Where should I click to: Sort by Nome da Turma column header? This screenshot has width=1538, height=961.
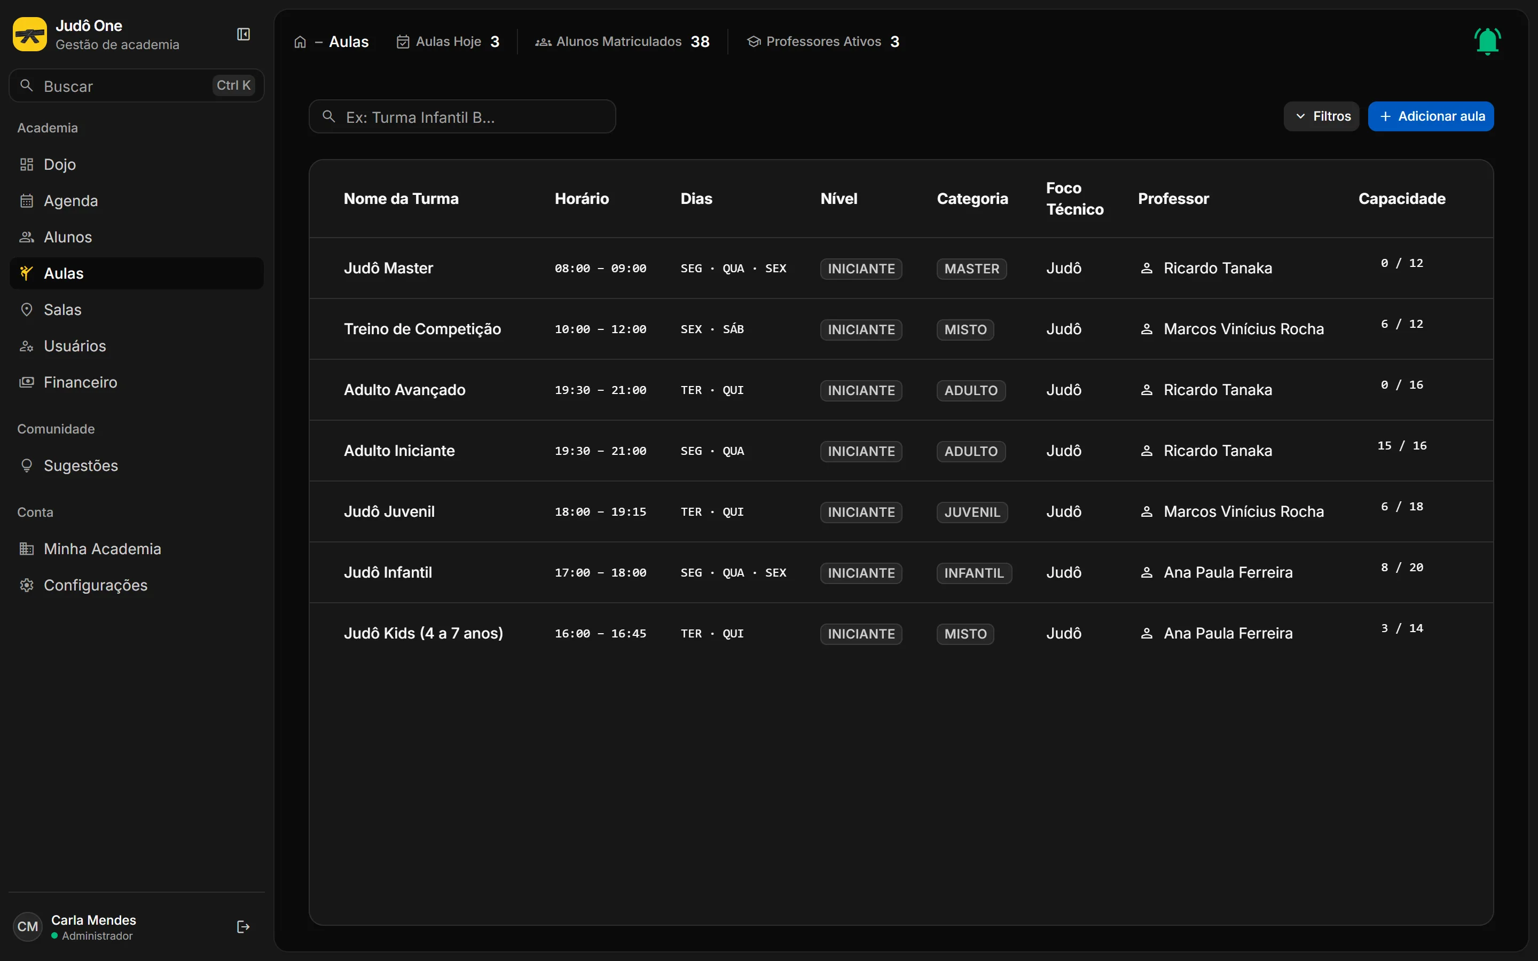click(x=401, y=199)
